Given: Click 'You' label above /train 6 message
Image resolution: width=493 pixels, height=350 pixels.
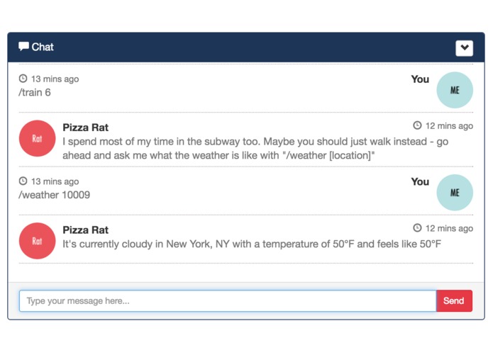Looking at the screenshot, I should [x=420, y=79].
